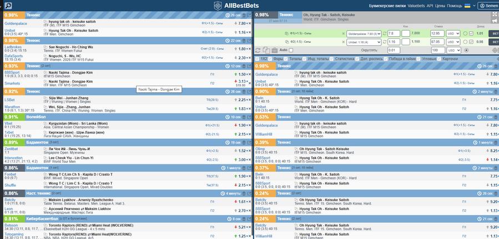This screenshot has width=499, height=239.
Task: Select the total-stake radio in the Округлять row
Action: [467, 51]
